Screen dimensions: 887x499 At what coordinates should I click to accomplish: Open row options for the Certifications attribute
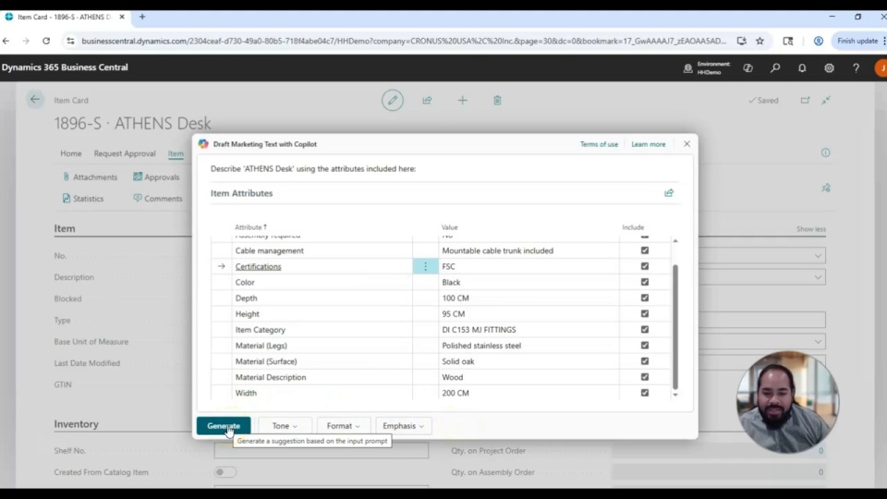[x=425, y=266]
